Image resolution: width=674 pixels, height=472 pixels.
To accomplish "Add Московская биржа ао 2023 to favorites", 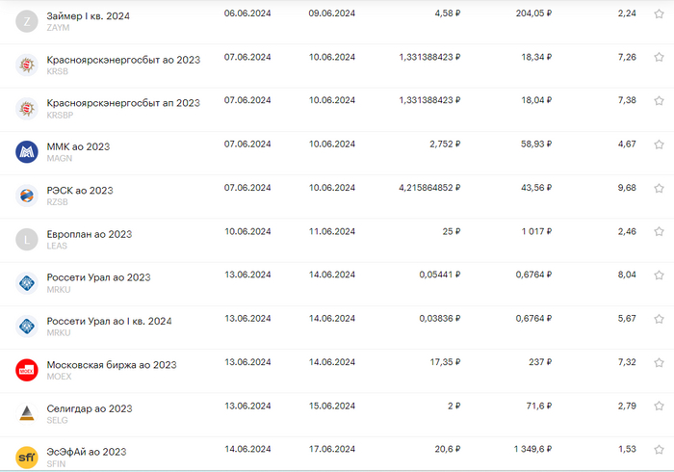I will (659, 362).
